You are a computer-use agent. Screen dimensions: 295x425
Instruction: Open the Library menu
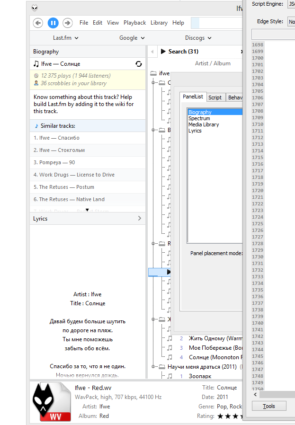[159, 23]
